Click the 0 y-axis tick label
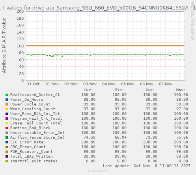The width and height of the screenshot is (196, 175). (x=22, y=81)
